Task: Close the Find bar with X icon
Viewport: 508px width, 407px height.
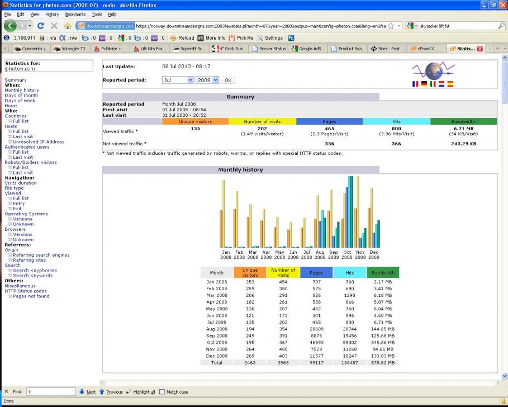Action: (x=6, y=392)
